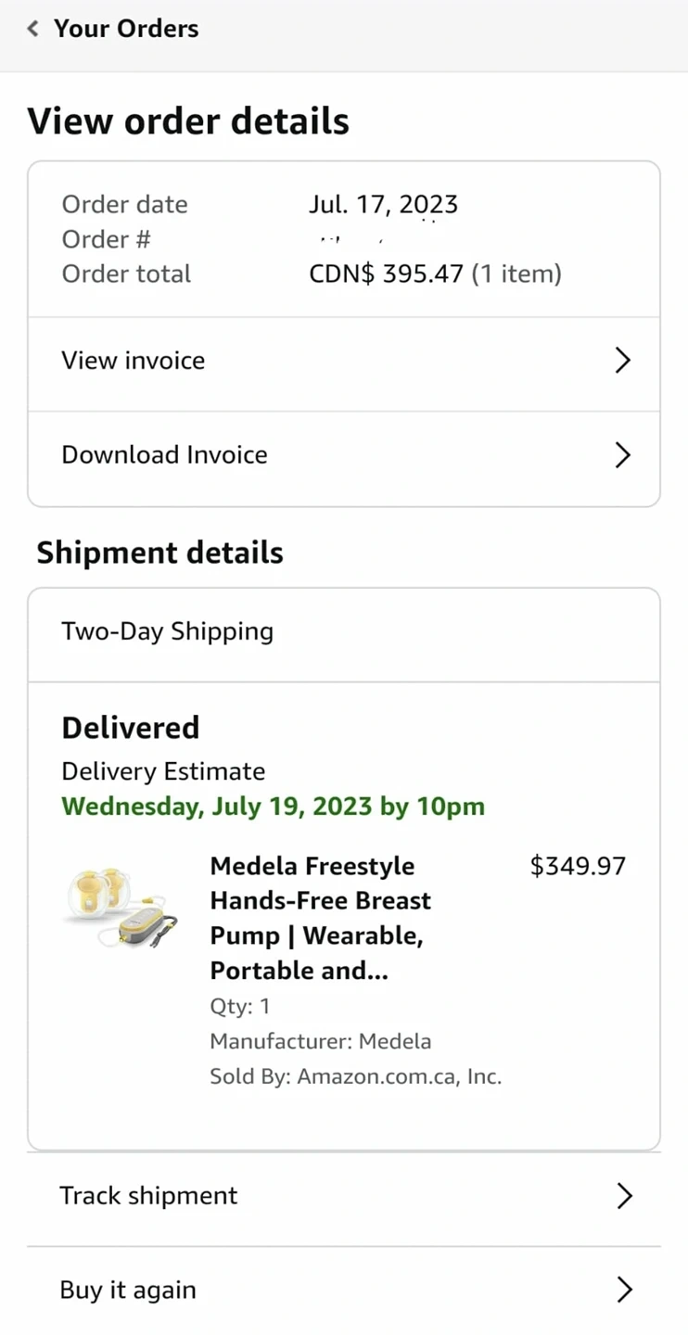Click the Sold By Amazon.com.ca seller text
This screenshot has height=1335, width=688.
[355, 1077]
